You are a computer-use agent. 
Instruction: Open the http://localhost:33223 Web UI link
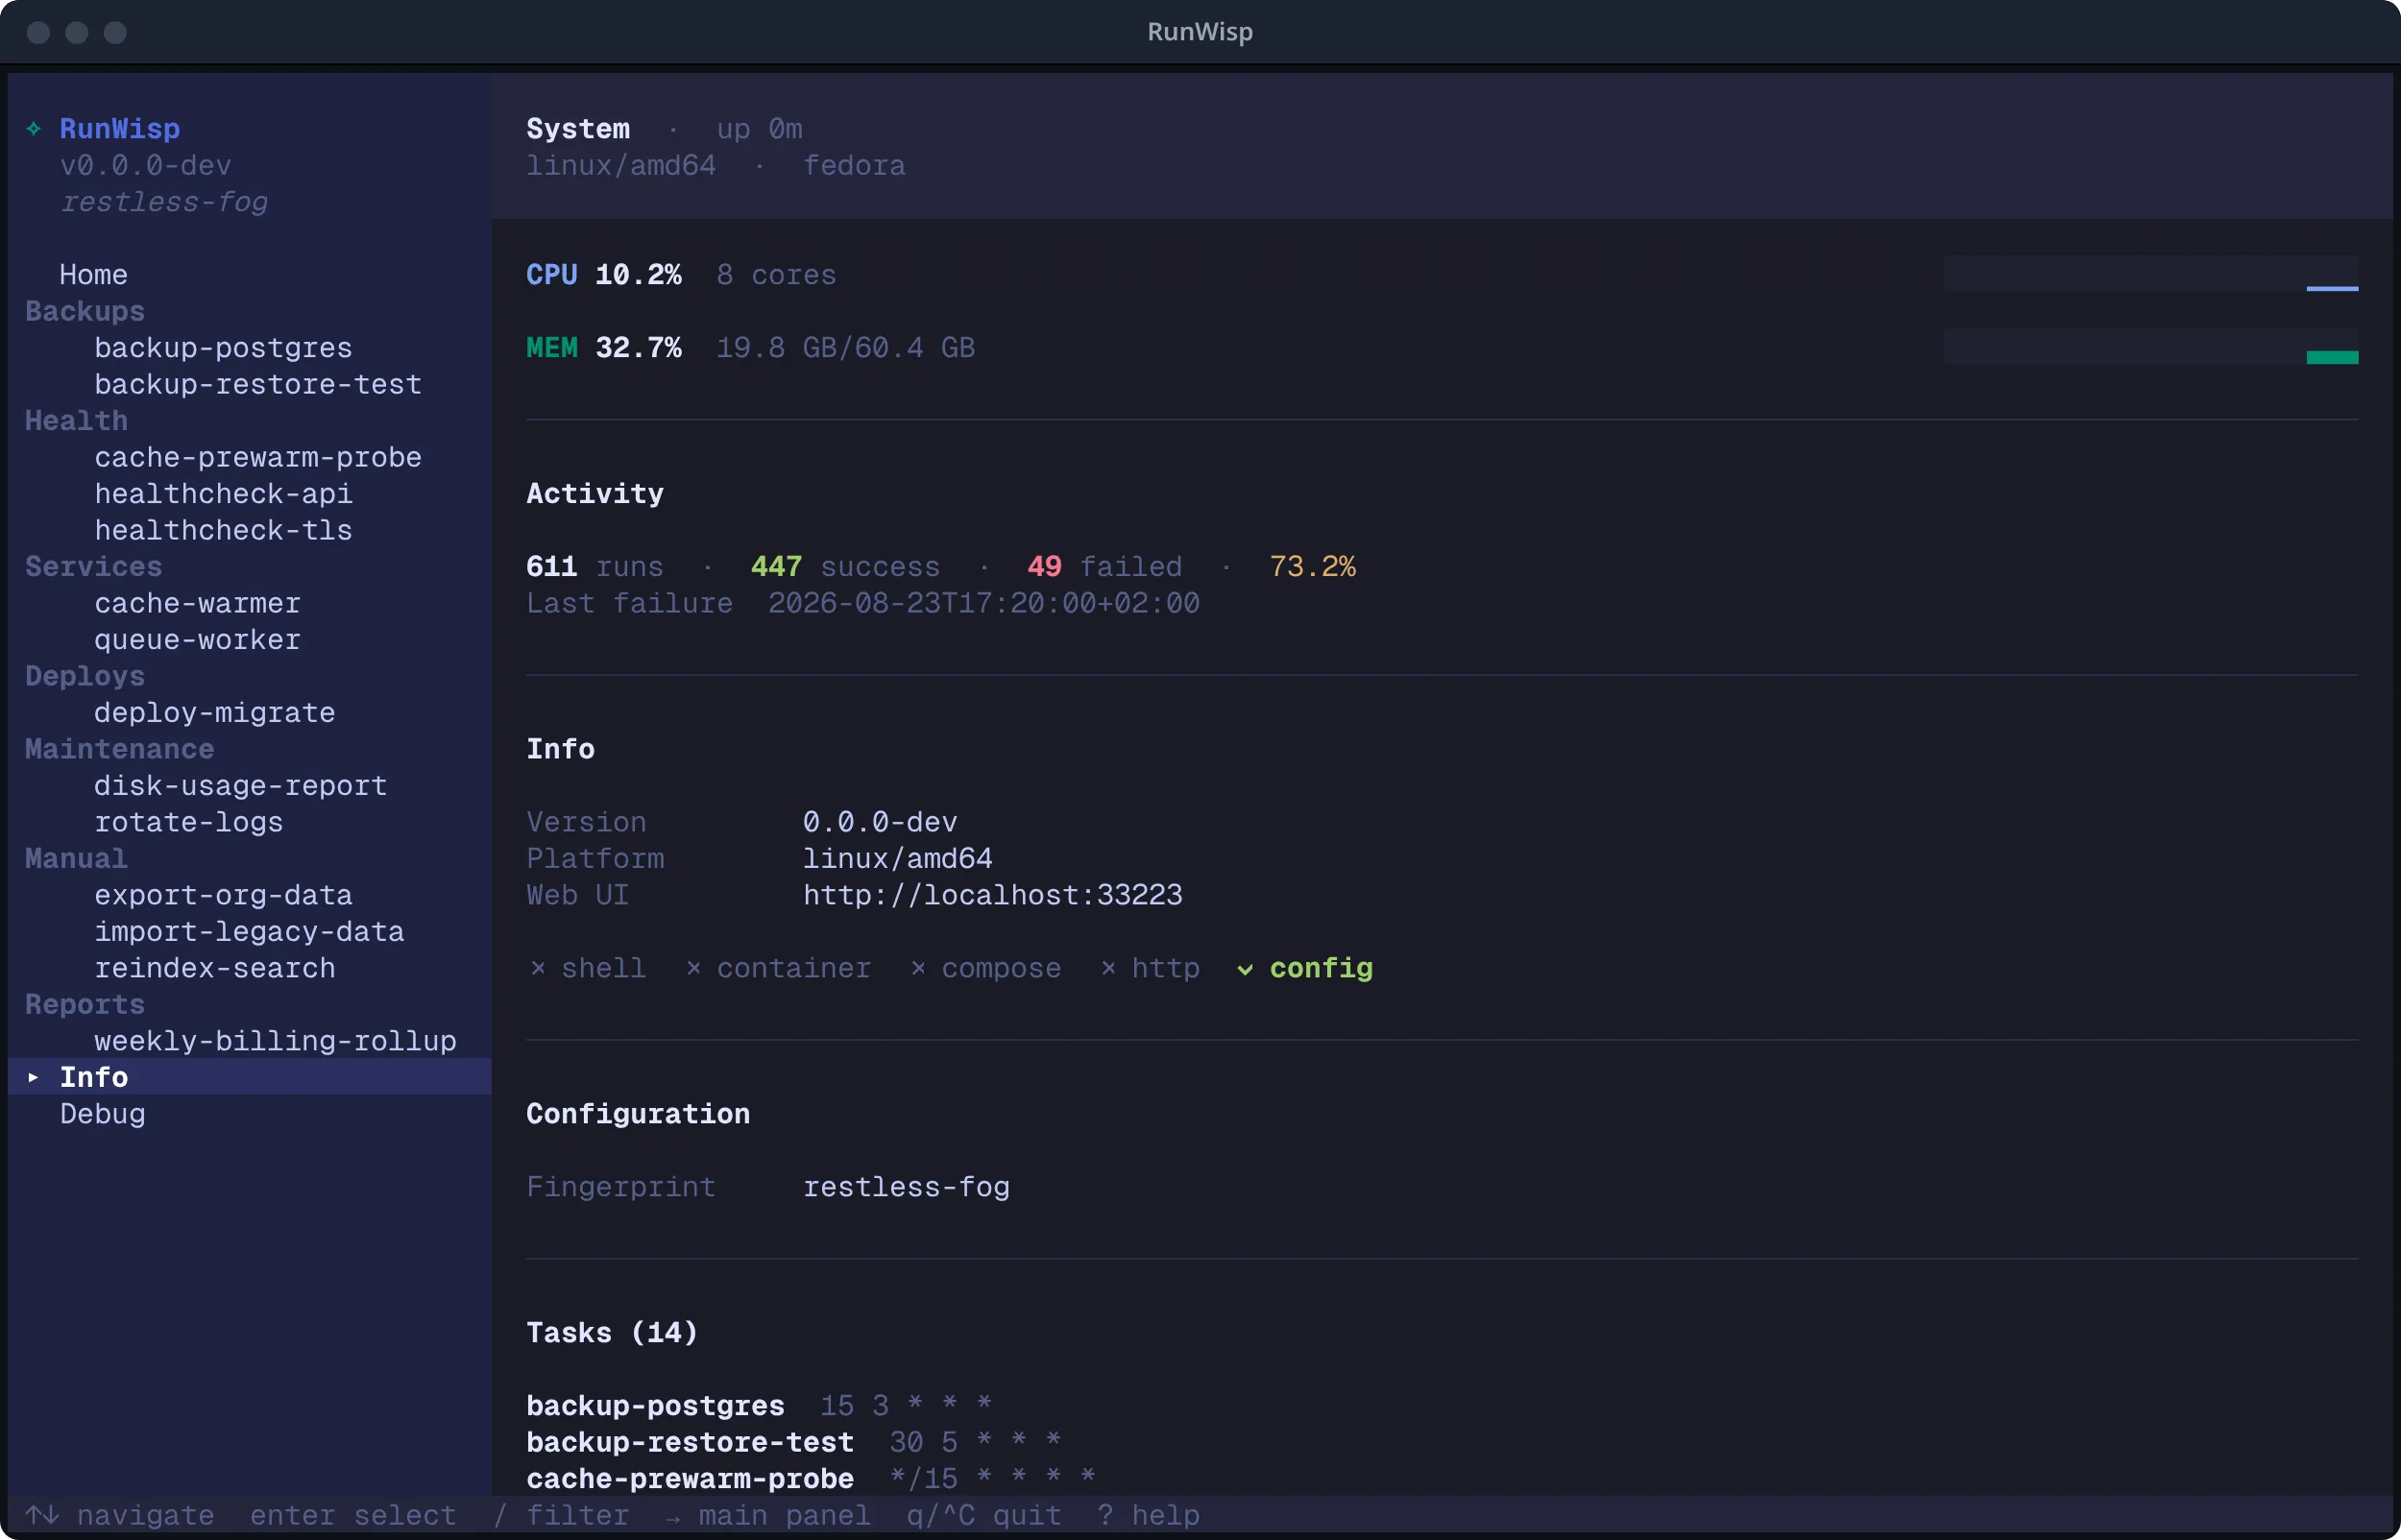click(x=992, y=895)
